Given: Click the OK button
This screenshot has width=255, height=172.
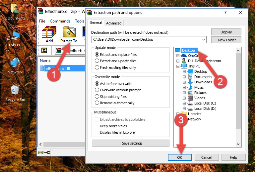Looking at the screenshot, I should (x=180, y=157).
